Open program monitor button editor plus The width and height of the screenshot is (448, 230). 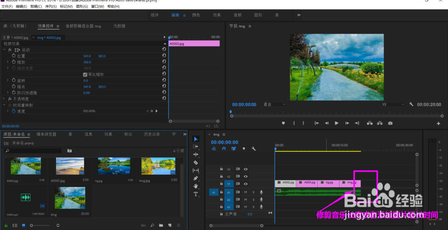pos(438,124)
